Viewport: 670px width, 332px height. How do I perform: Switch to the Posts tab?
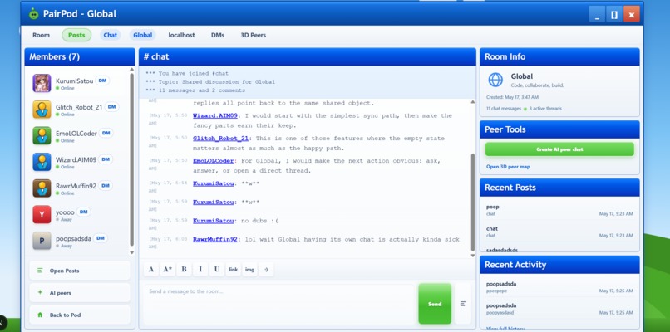76,35
